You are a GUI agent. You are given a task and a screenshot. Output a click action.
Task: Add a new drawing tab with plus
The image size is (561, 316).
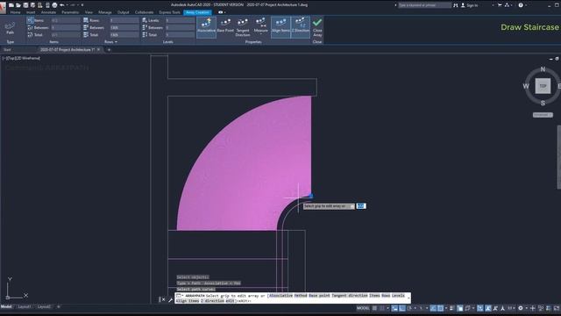coord(109,50)
